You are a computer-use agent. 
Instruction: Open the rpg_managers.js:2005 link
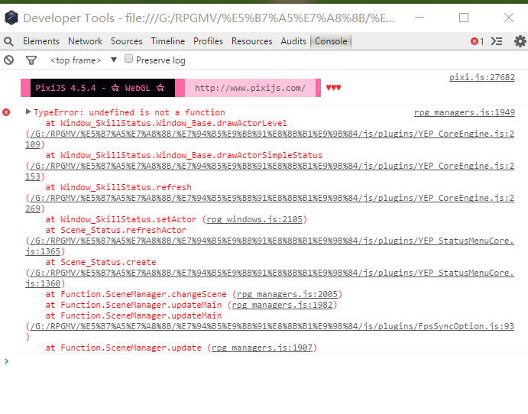point(287,294)
